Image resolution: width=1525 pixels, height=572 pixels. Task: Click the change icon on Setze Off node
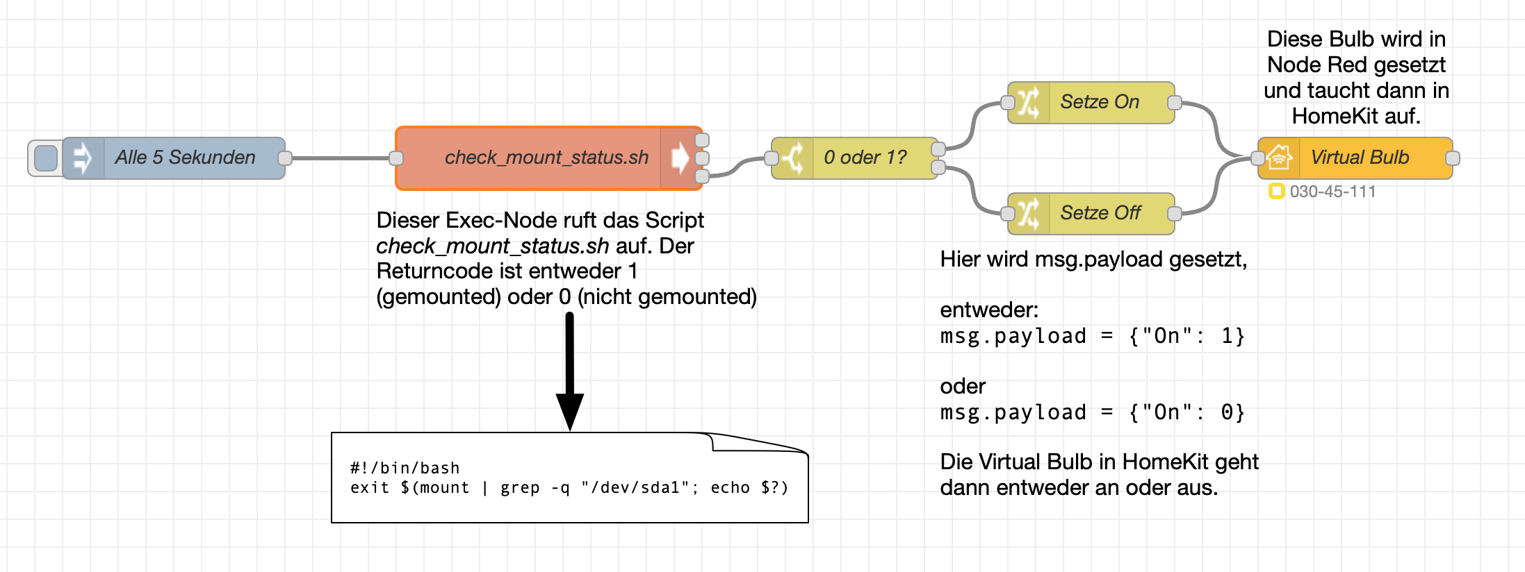1029,214
